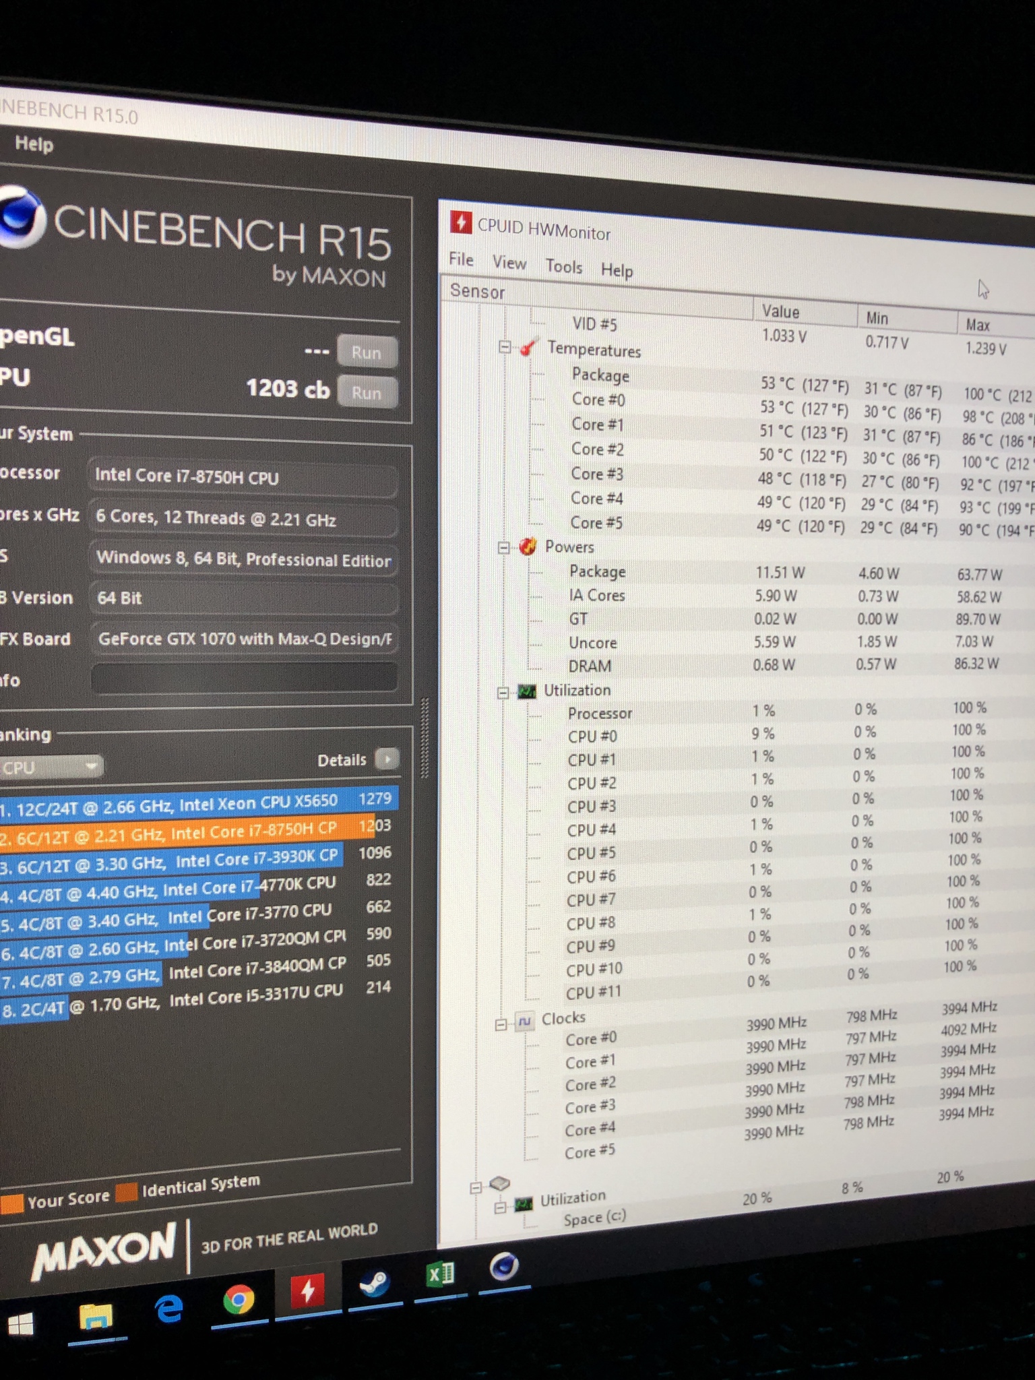Collapse the Clocks tree node

pos(500,1025)
